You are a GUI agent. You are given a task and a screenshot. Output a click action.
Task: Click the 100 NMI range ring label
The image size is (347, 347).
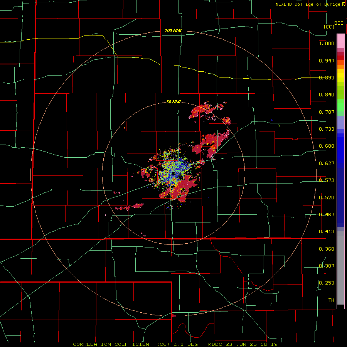[x=173, y=30]
